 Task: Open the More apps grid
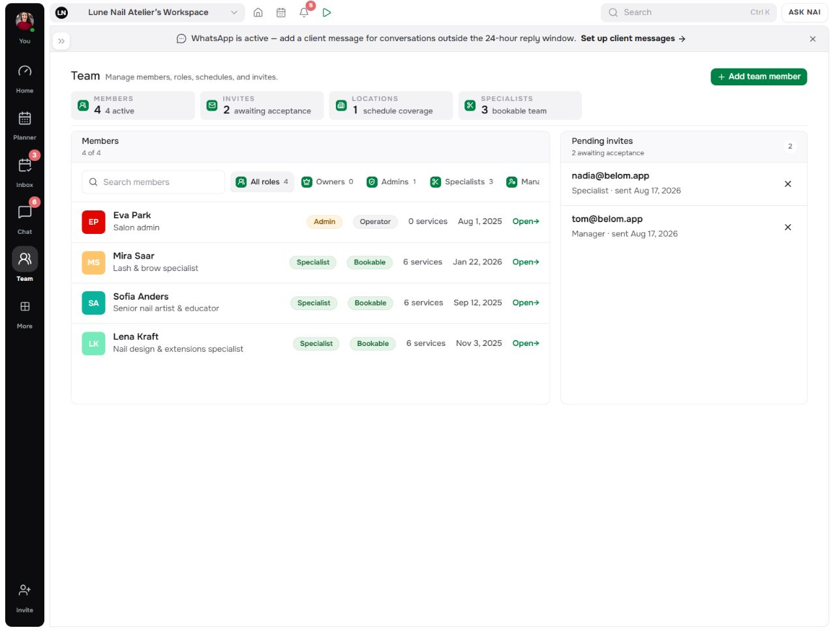(25, 313)
